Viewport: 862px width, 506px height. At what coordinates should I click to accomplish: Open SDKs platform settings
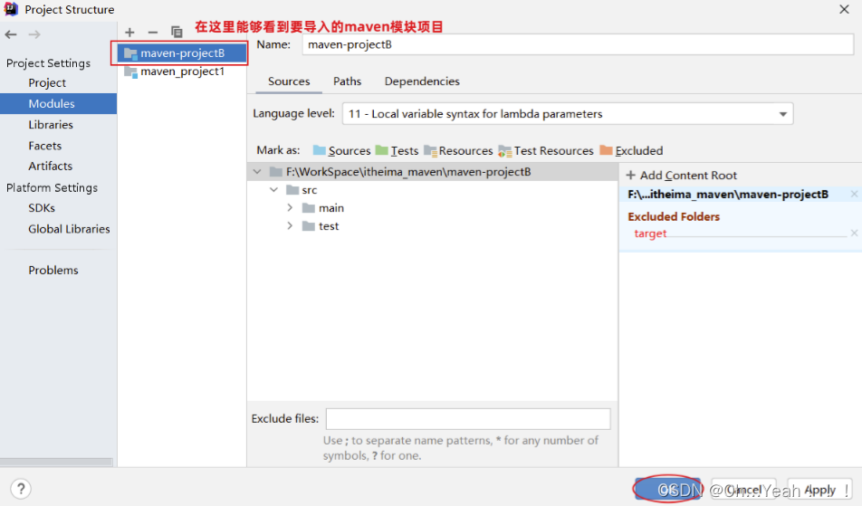click(42, 208)
